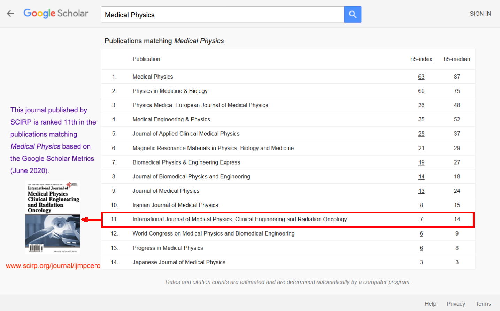
Task: Open h5-index 3 for Japanese Journal of Medical Physics
Action: (x=421, y=262)
